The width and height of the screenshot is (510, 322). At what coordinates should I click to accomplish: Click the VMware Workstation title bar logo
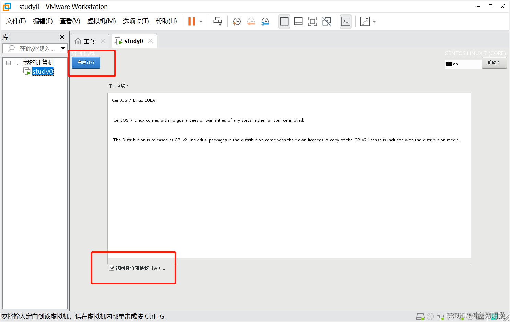7,7
